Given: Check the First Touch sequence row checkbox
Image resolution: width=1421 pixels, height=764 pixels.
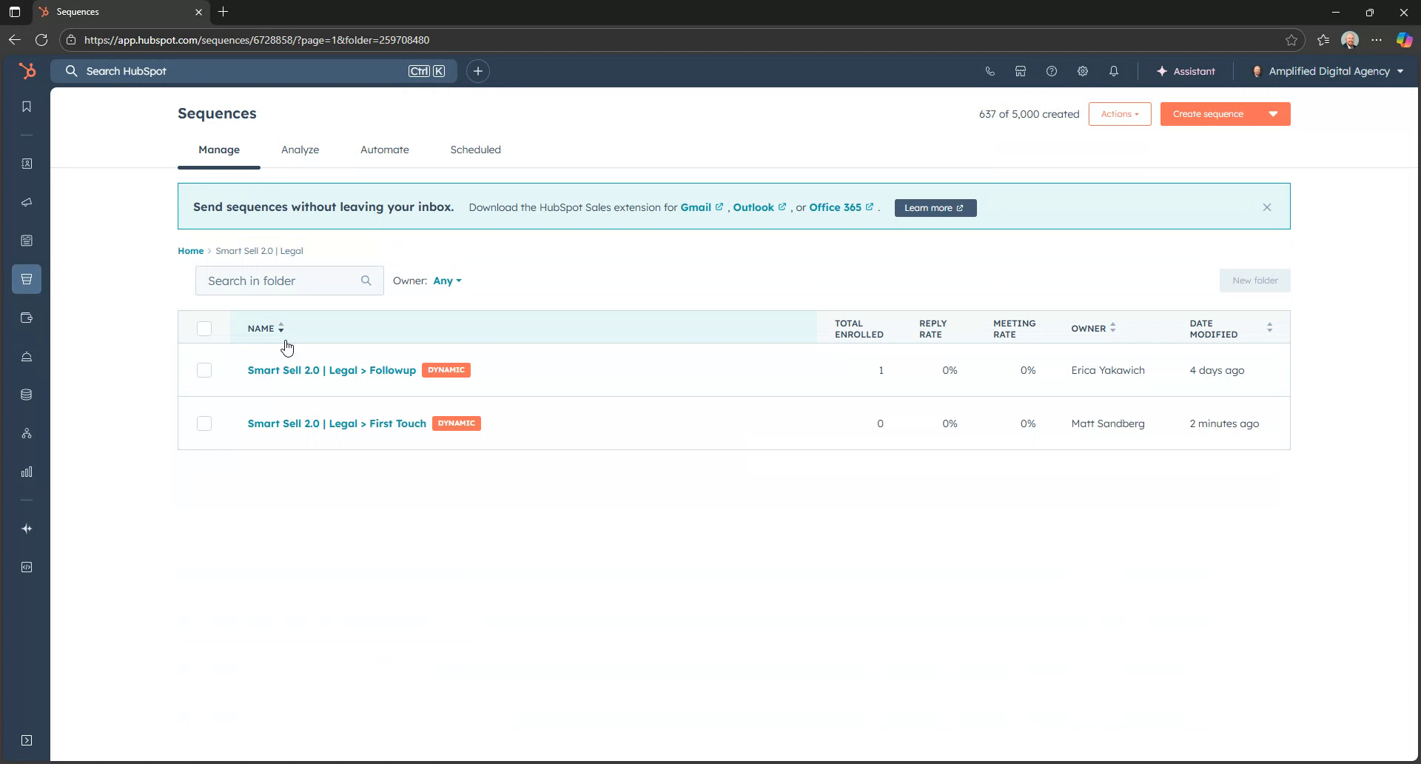Looking at the screenshot, I should click(204, 423).
